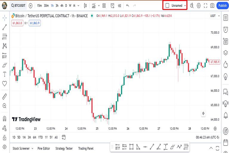Toggle hide all drawings eye icon
Viewport: 229px width, 153px height.
pyautogui.click(x=4, y=147)
